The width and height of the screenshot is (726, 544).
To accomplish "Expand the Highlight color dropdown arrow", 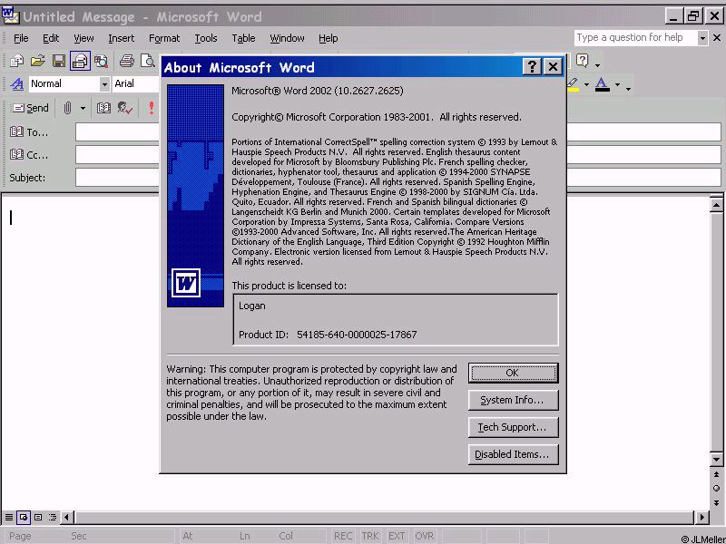I will [x=586, y=84].
